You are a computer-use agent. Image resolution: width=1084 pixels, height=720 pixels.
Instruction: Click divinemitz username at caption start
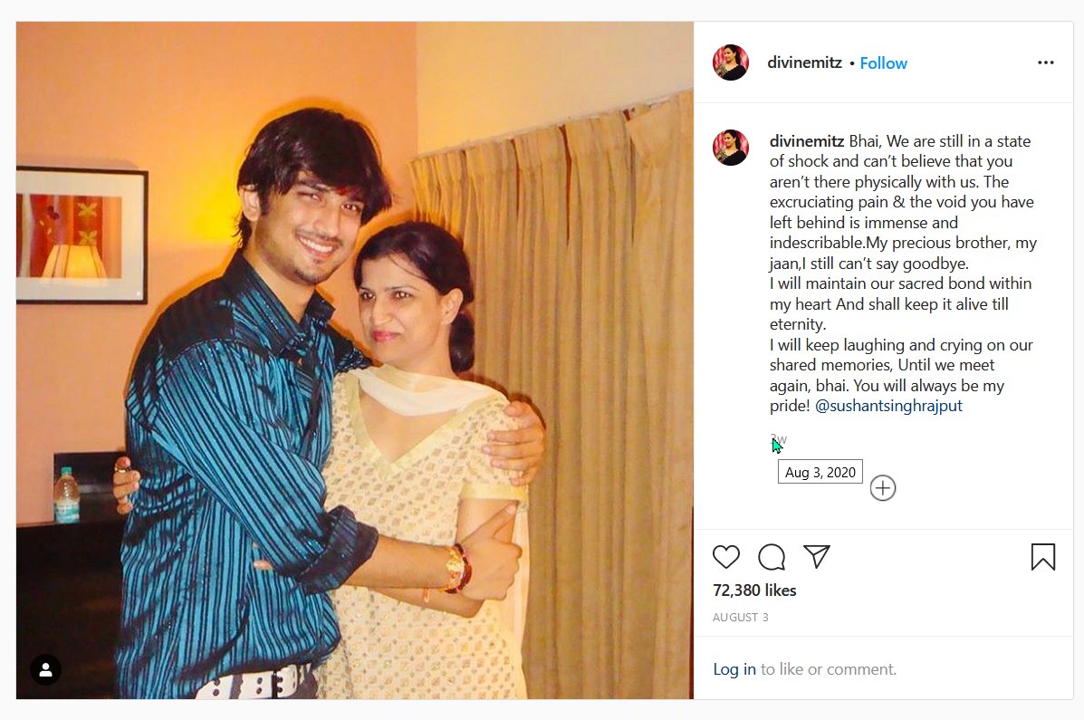[x=807, y=141]
